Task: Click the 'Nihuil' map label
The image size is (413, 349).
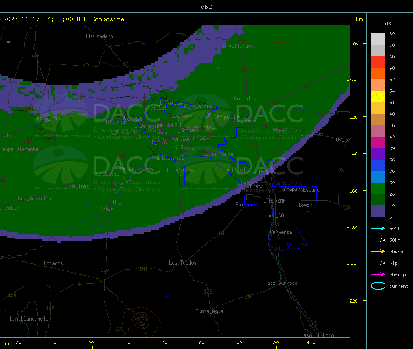Action: 109,209
